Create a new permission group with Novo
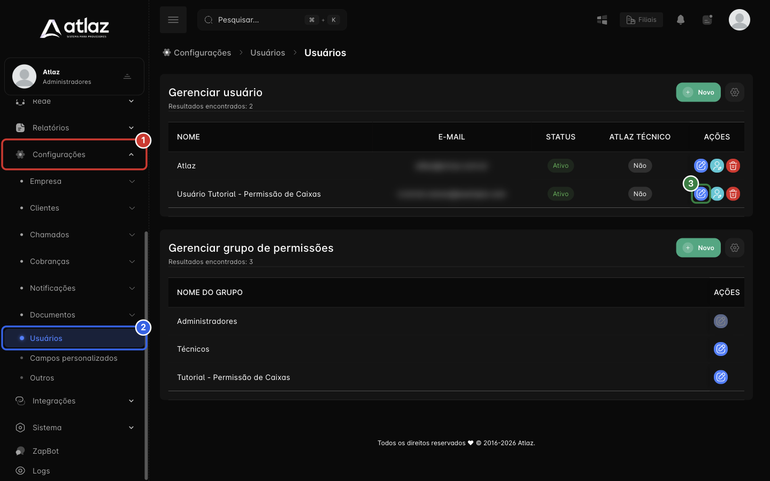This screenshot has height=481, width=770. (698, 248)
